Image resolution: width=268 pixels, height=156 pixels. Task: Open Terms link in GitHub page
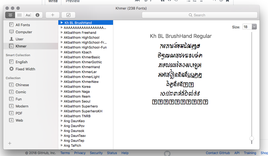tap(65, 153)
